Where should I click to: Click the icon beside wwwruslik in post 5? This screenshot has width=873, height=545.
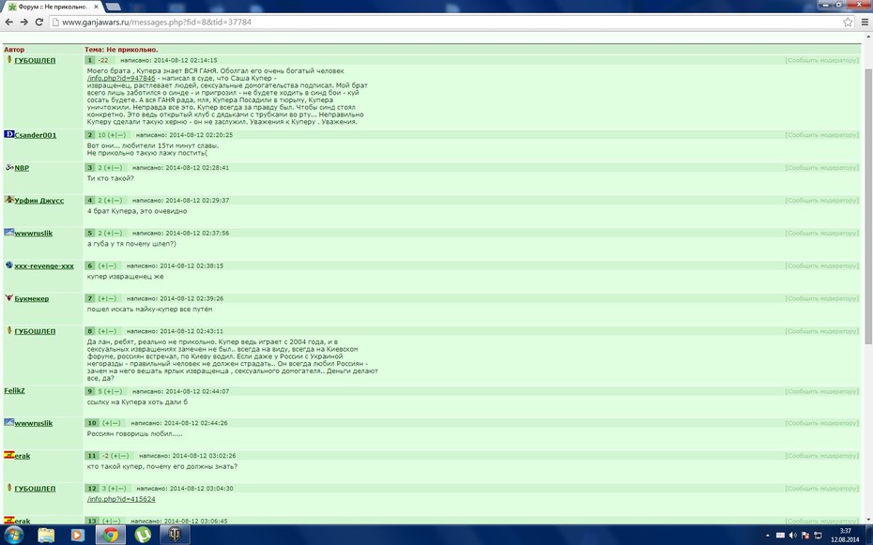click(x=8, y=233)
